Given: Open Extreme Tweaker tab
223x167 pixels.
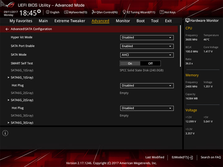Looking at the screenshot, I should coord(70,21).
